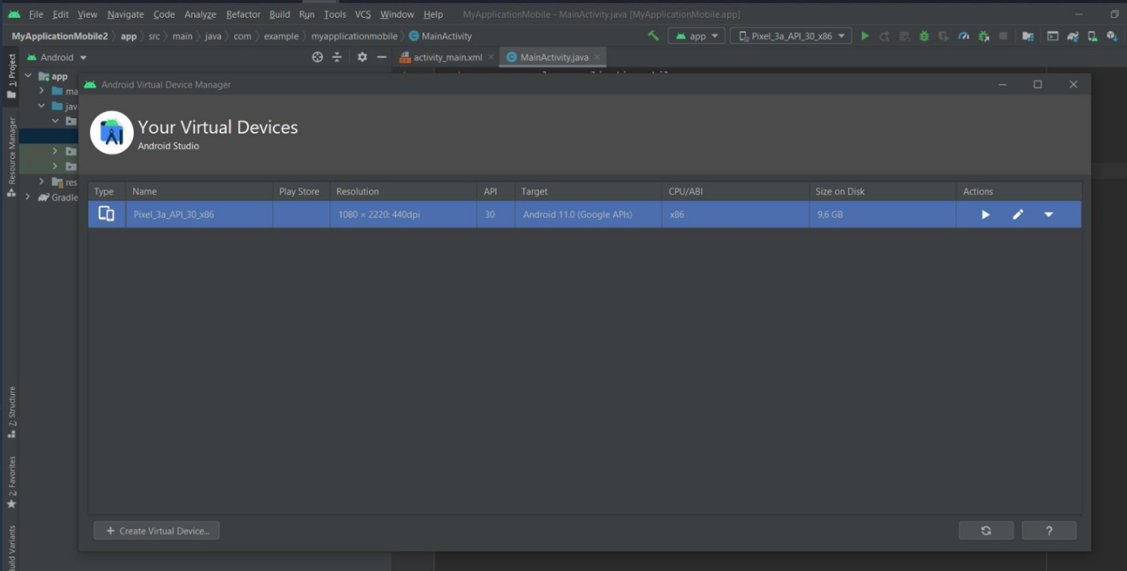Sync project with Gradle files icon
Image resolution: width=1127 pixels, height=571 pixels.
tap(1072, 36)
